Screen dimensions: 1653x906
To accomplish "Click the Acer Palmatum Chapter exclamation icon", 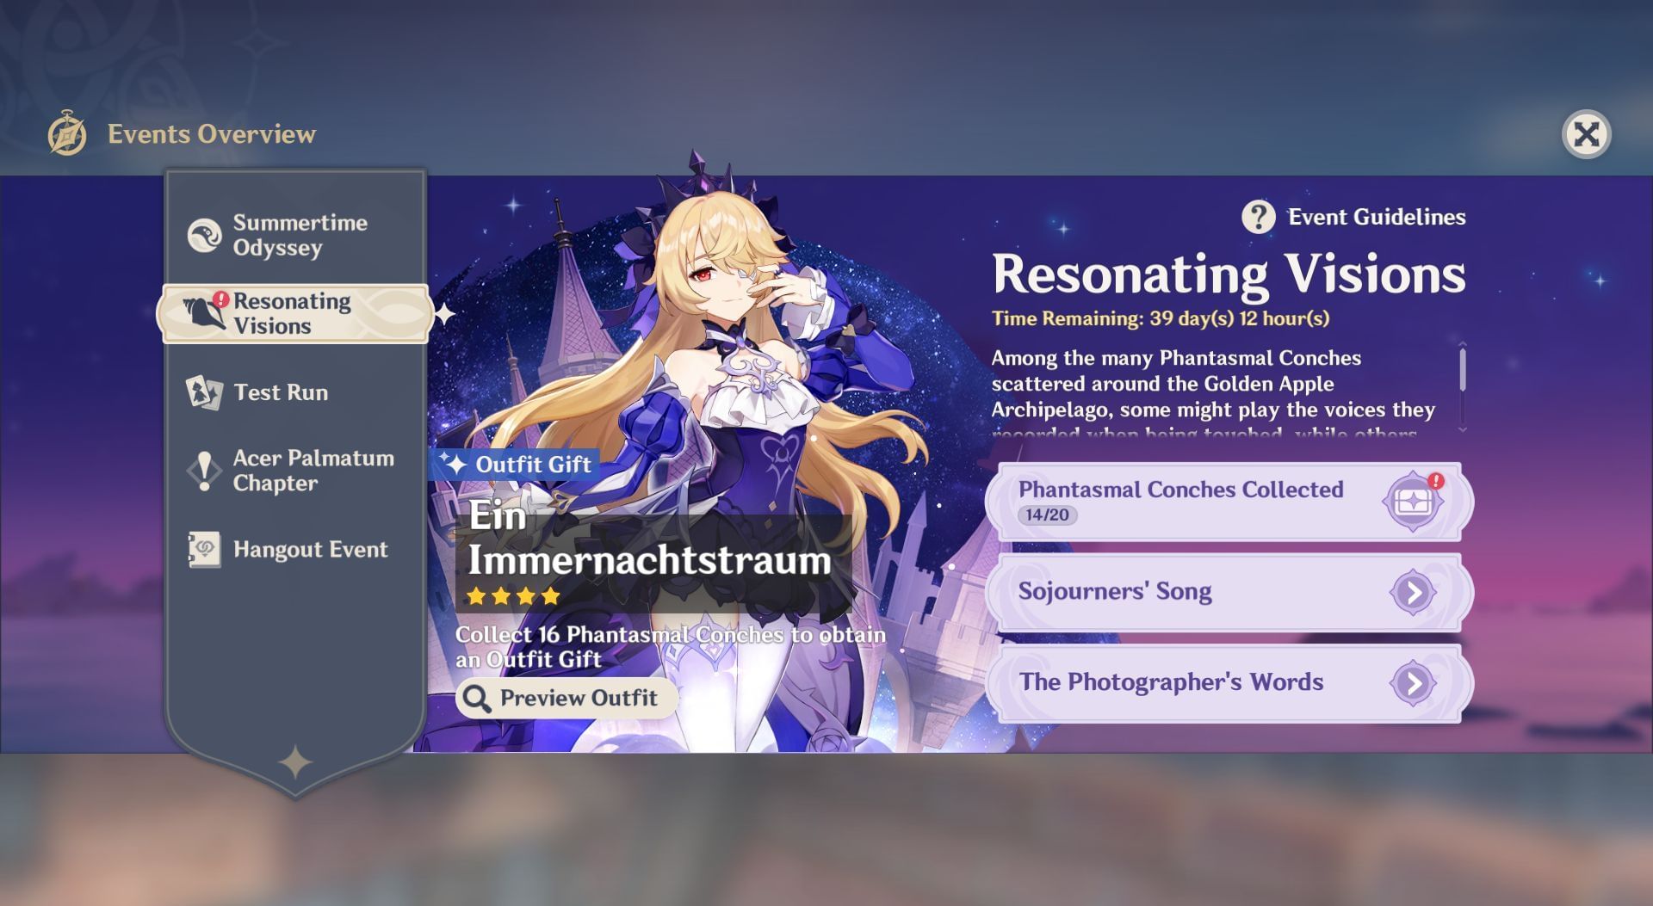I will 204,471.
